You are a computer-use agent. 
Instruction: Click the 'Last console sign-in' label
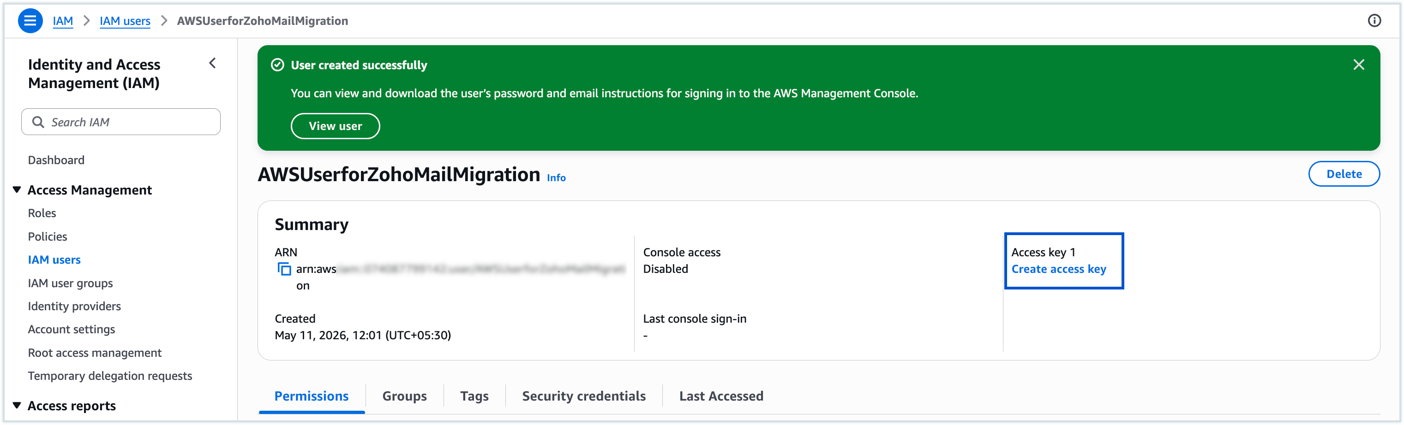(x=694, y=319)
